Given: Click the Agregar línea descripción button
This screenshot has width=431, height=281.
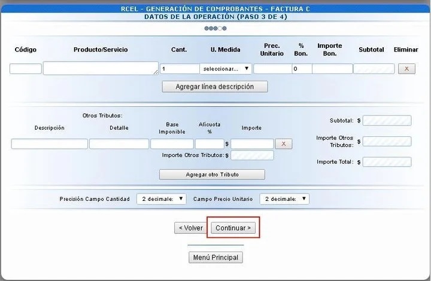Looking at the screenshot, I should click(x=215, y=87).
